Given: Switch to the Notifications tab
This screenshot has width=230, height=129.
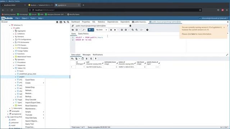Looking at the screenshot, I should pyautogui.click(x=98, y=55).
